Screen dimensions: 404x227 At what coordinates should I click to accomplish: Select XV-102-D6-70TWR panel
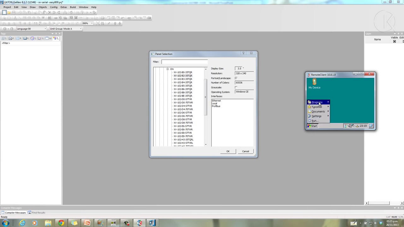click(183, 116)
